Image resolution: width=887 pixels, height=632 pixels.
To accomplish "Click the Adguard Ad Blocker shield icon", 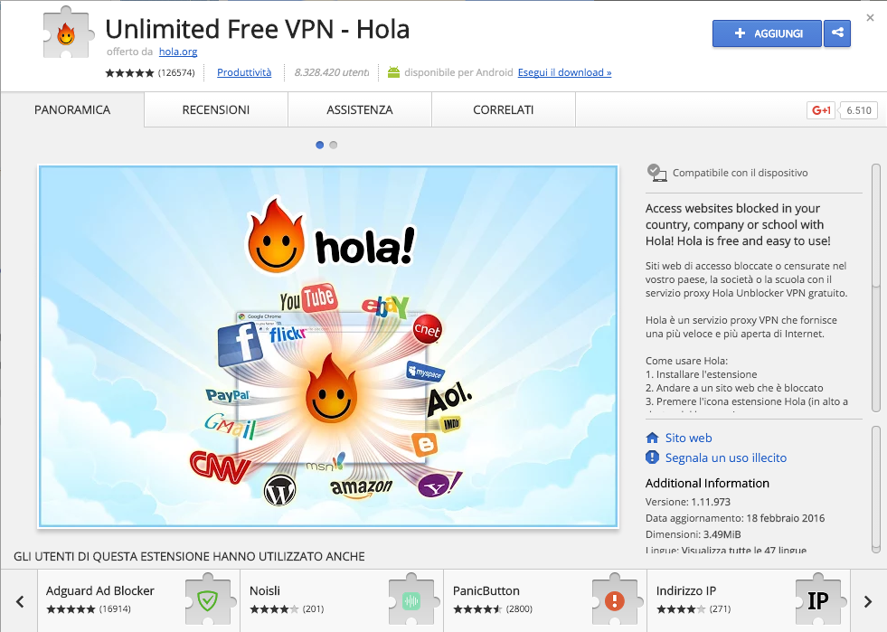I will click(x=208, y=600).
